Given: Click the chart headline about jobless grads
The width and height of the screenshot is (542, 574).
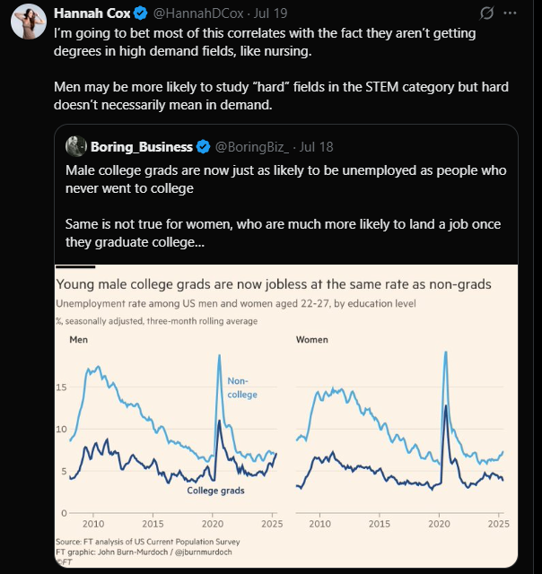Looking at the screenshot, I should pos(274,284).
